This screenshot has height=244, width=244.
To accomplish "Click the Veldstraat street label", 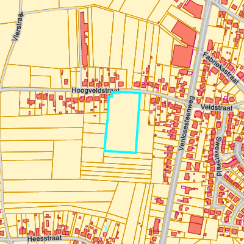I will (217, 107).
